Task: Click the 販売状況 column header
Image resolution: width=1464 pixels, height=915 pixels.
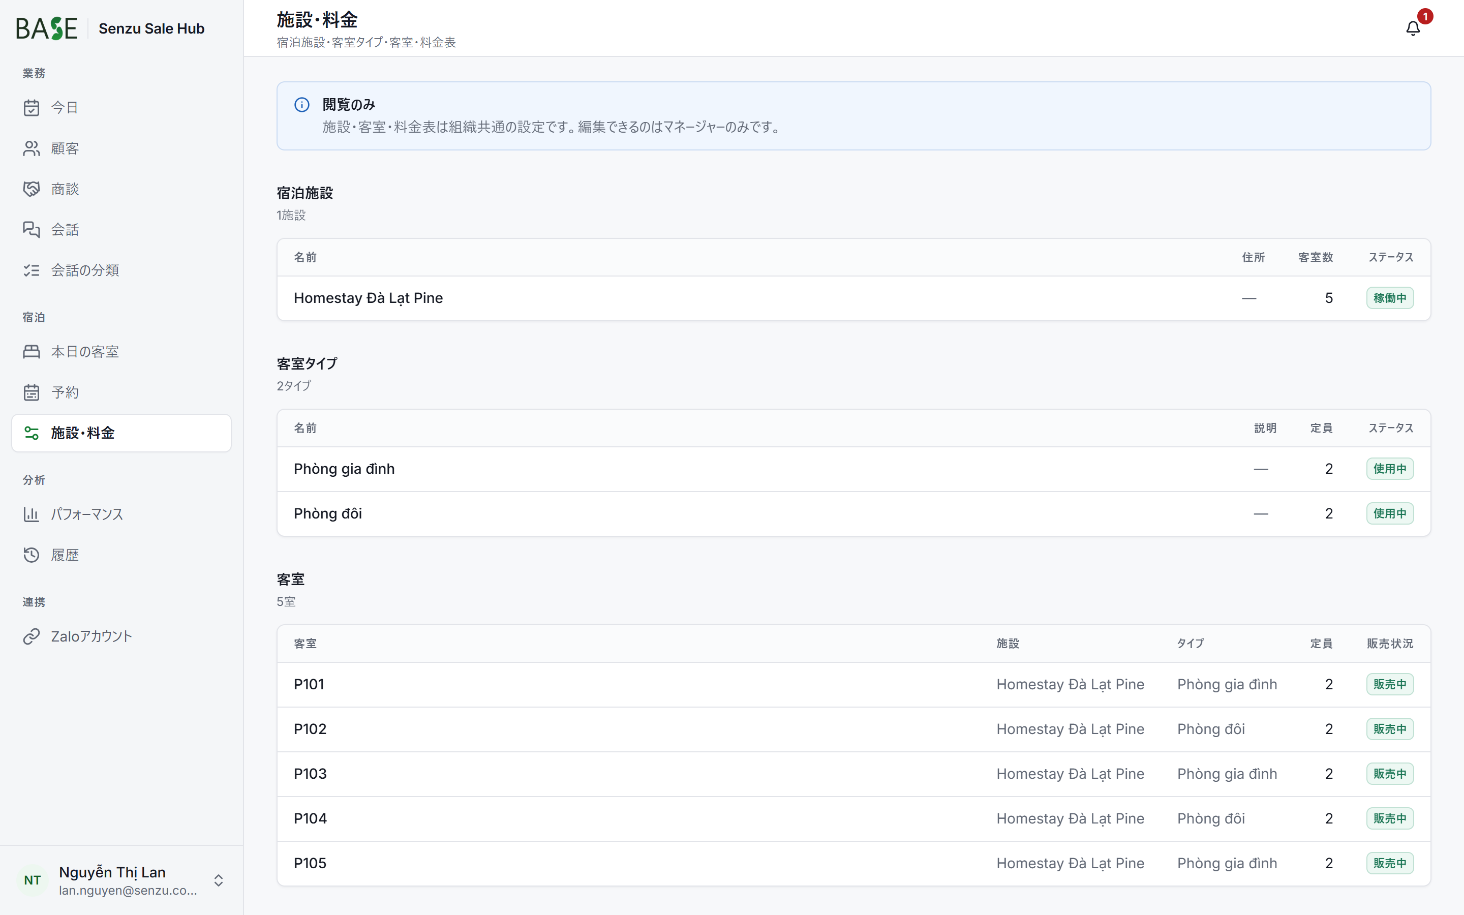Action: 1390,643
